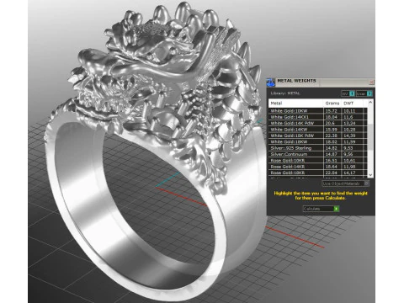Click the 20.6 grams value
The width and height of the screenshot is (404, 303).
point(330,123)
